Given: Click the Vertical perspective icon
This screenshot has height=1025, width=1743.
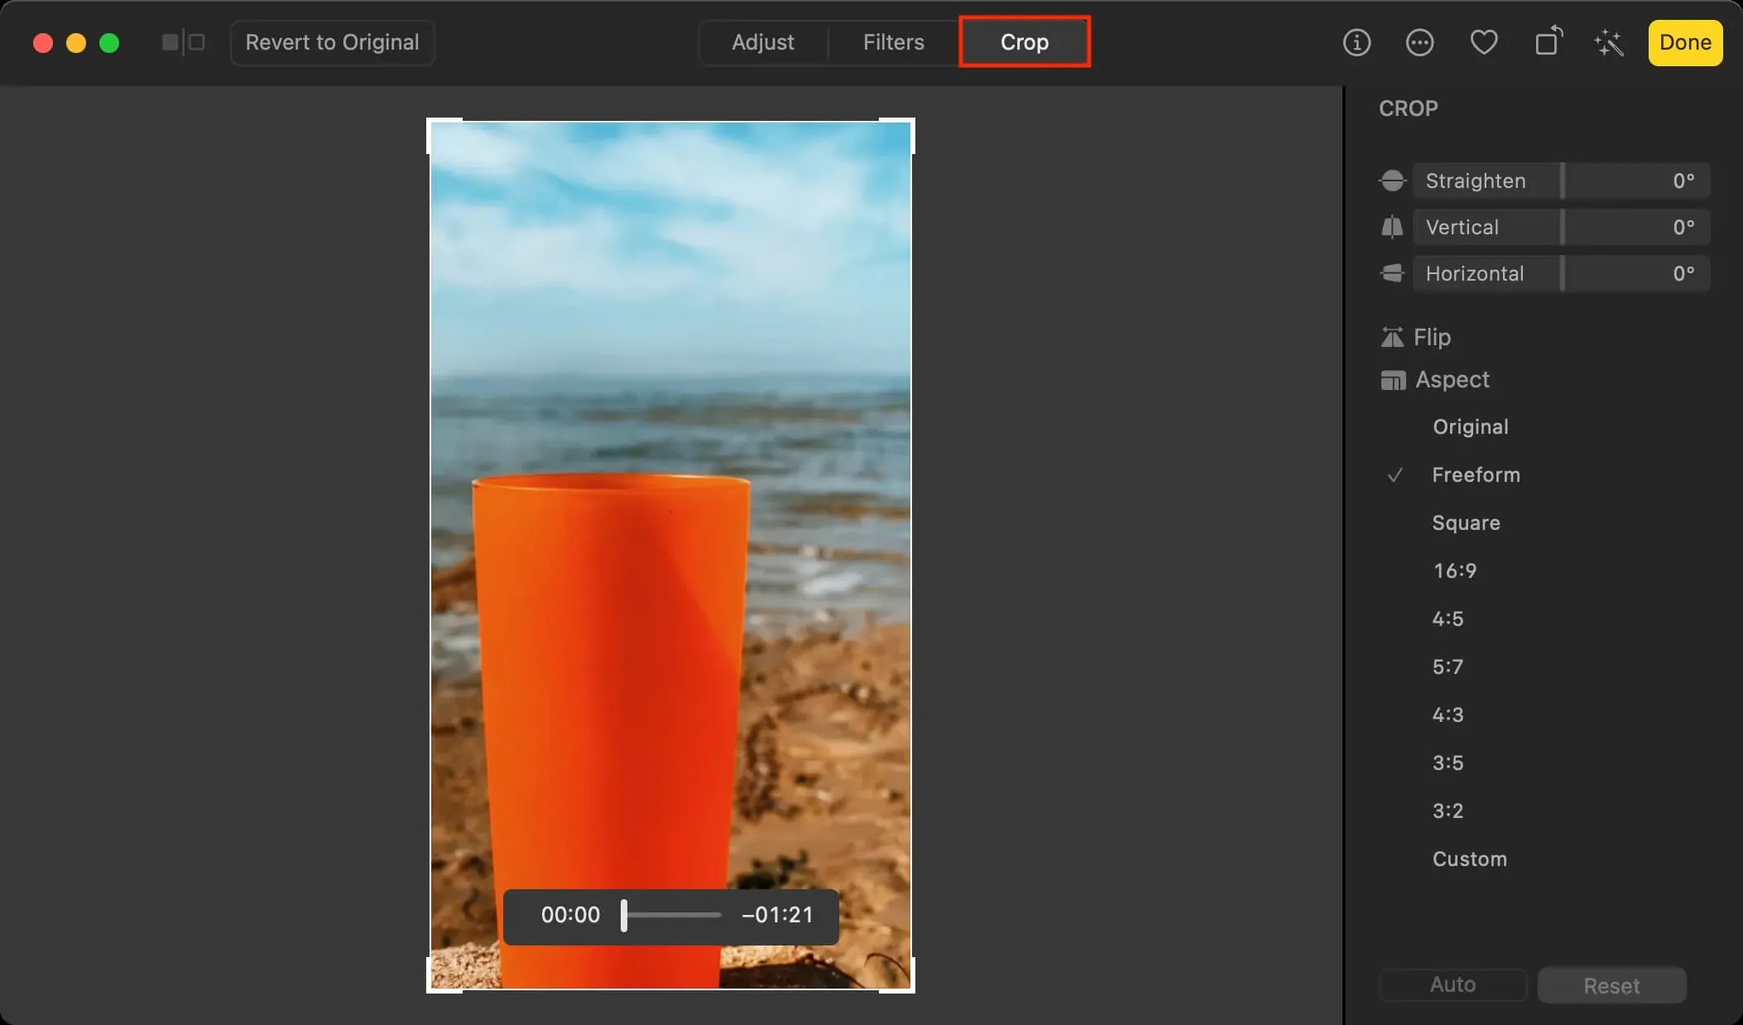Looking at the screenshot, I should 1392,226.
